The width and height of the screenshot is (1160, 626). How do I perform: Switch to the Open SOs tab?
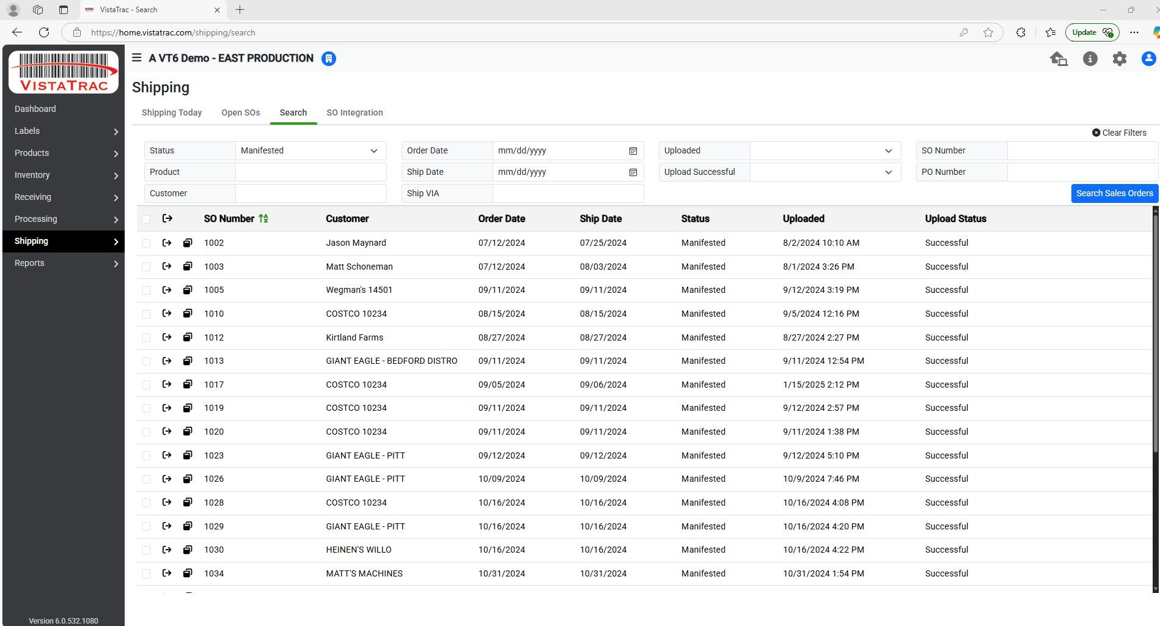(x=240, y=112)
